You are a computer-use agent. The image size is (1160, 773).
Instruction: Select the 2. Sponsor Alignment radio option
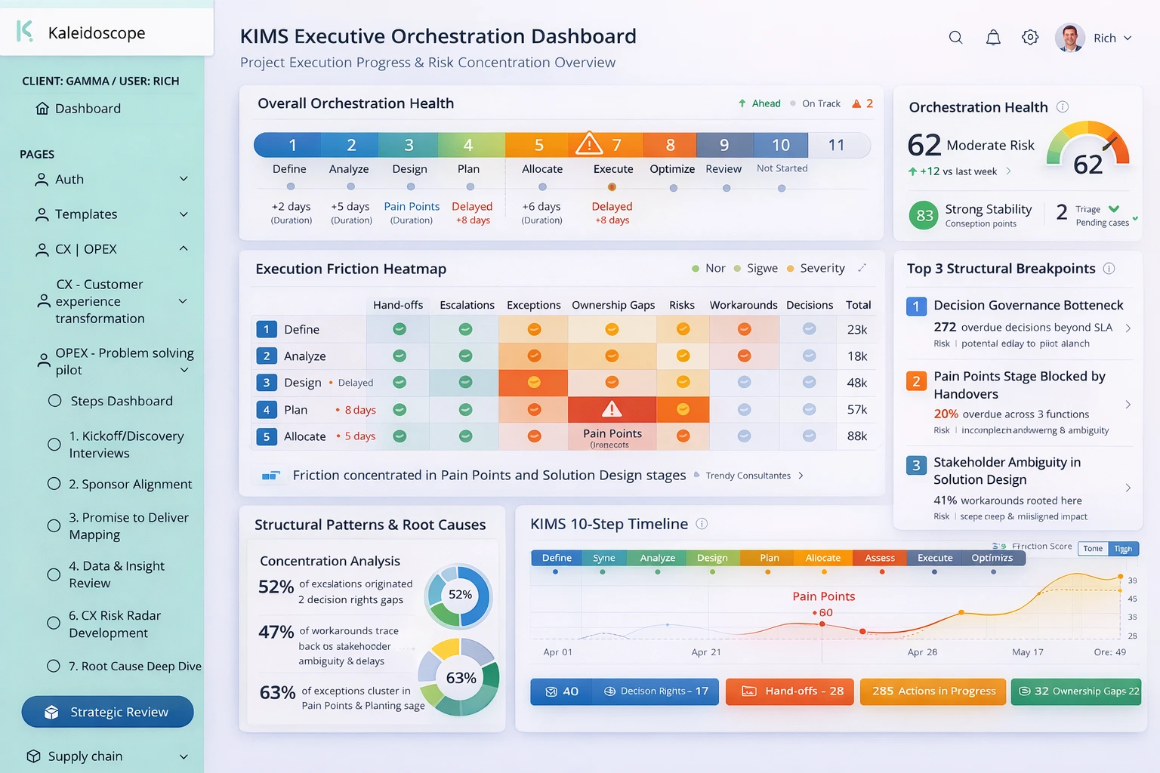point(54,484)
